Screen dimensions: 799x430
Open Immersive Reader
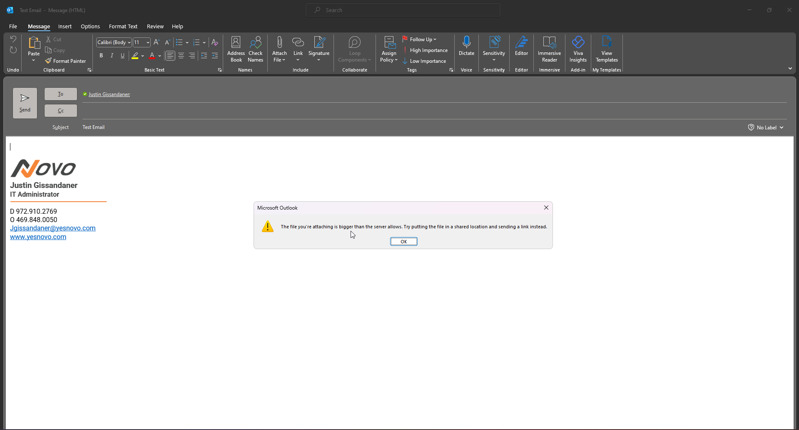549,49
